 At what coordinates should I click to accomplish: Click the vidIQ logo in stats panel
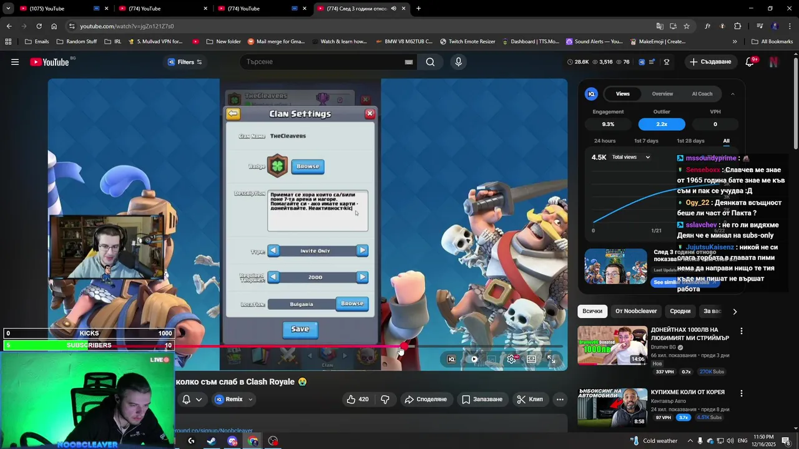pos(591,94)
